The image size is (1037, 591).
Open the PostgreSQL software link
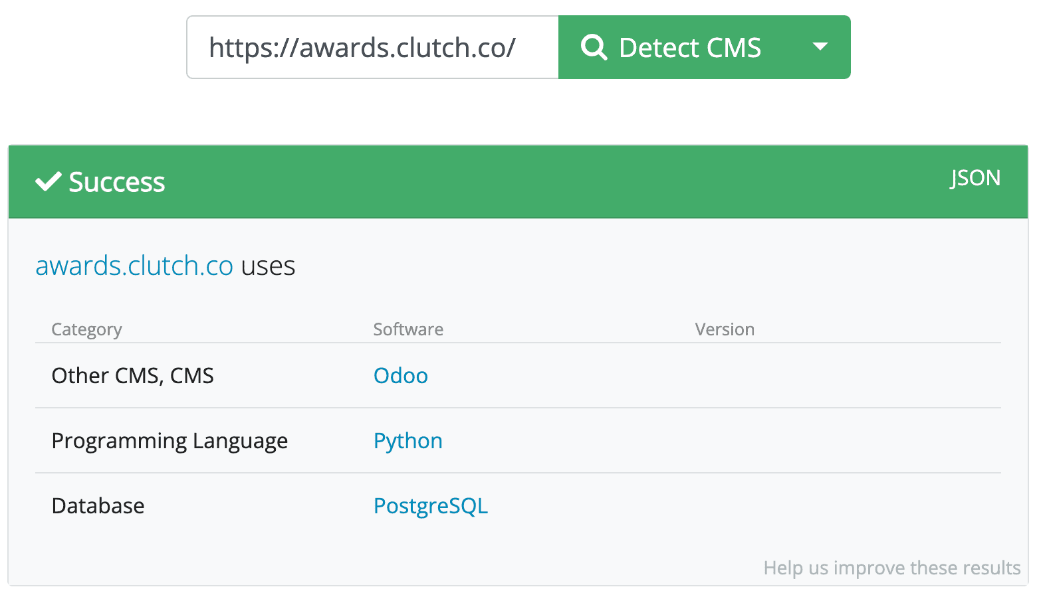click(x=431, y=506)
